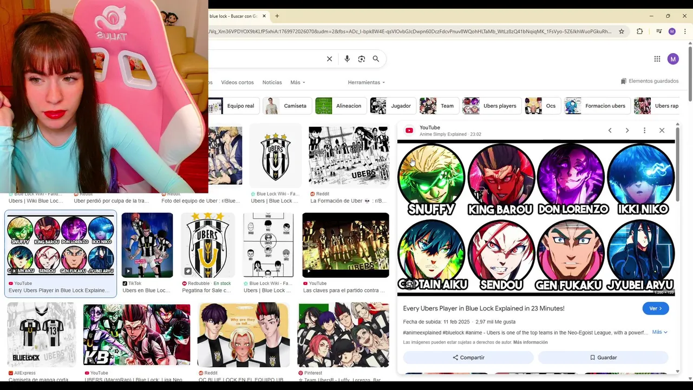Open UBERS MacroRap YouTube thumbnail

pyautogui.click(x=136, y=335)
